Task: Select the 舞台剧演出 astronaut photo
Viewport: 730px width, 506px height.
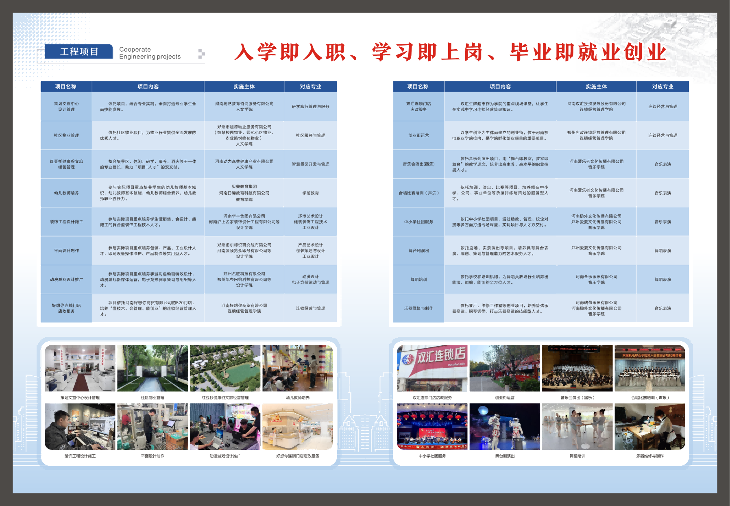Action: 505,426
